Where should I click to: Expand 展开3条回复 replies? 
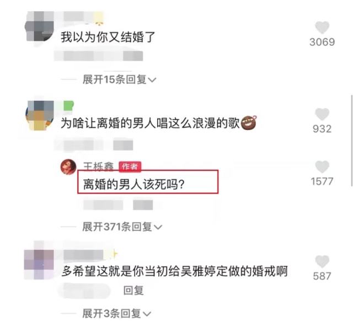click(x=116, y=314)
